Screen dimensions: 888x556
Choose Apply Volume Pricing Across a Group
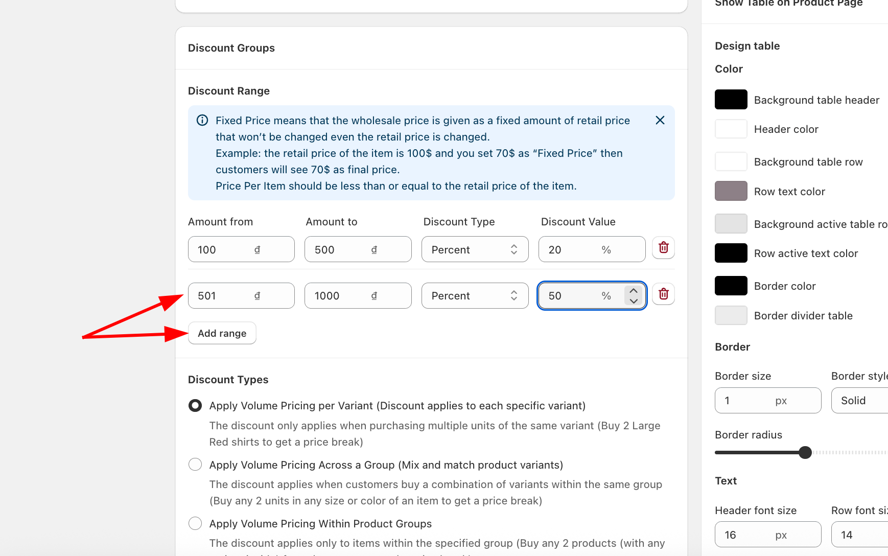pos(195,465)
